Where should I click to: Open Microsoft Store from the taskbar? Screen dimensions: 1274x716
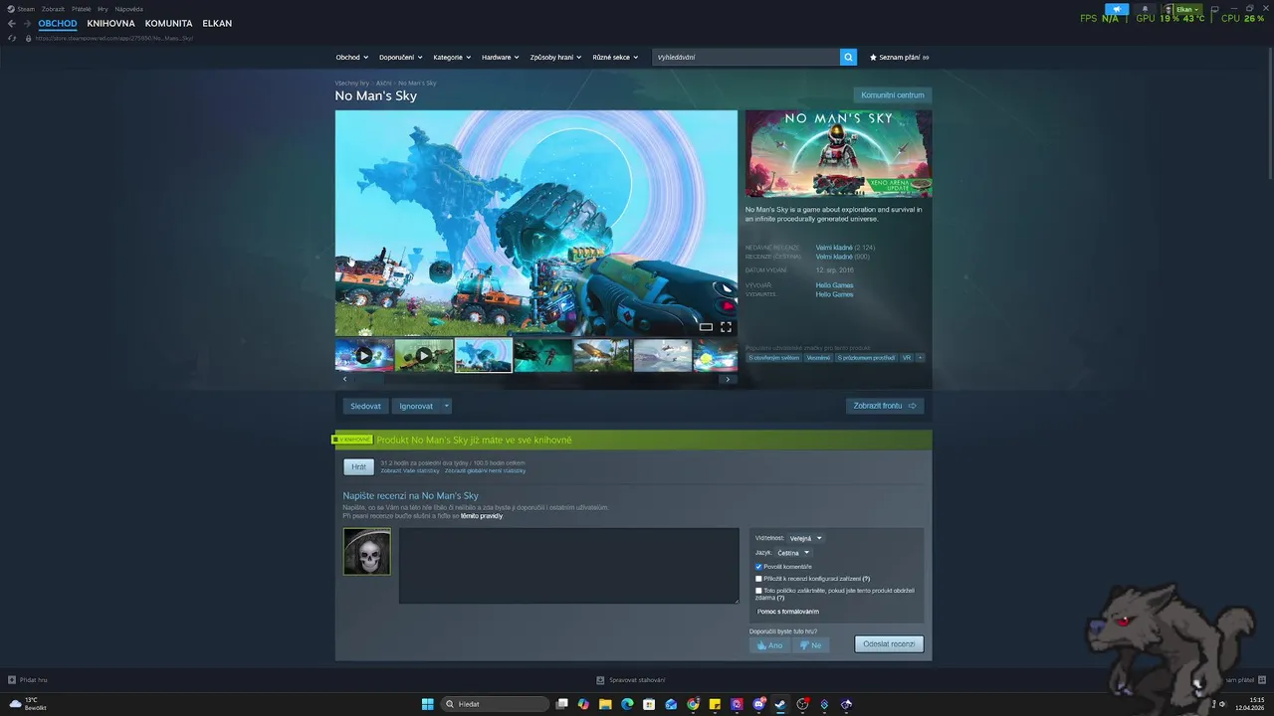coord(649,704)
